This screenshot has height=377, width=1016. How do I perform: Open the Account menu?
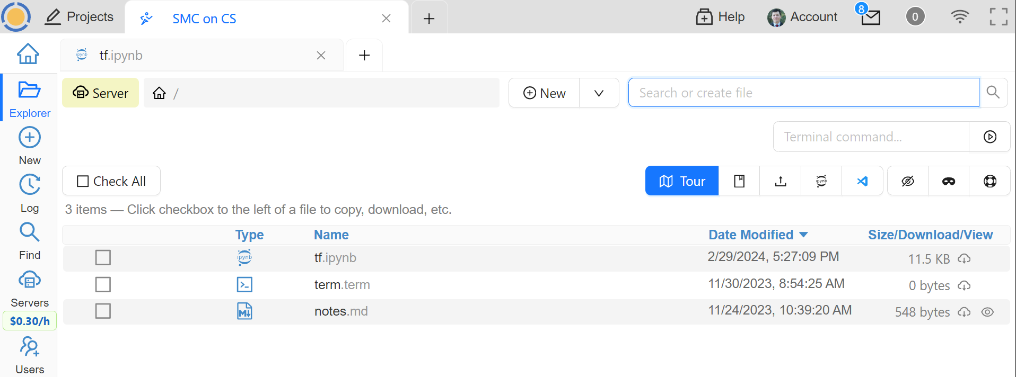click(x=802, y=17)
